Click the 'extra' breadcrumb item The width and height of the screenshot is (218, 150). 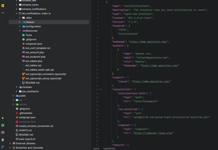coord(96,149)
